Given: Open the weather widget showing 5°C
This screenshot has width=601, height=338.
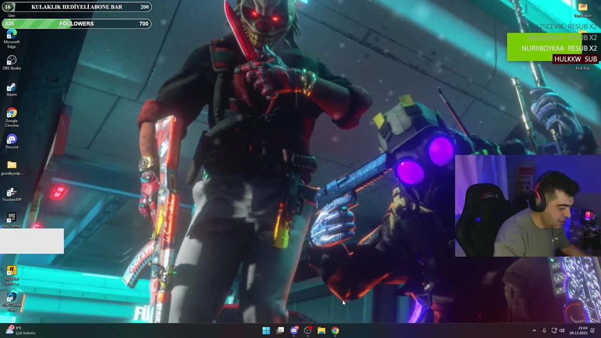Looking at the screenshot, I should pyautogui.click(x=20, y=330).
